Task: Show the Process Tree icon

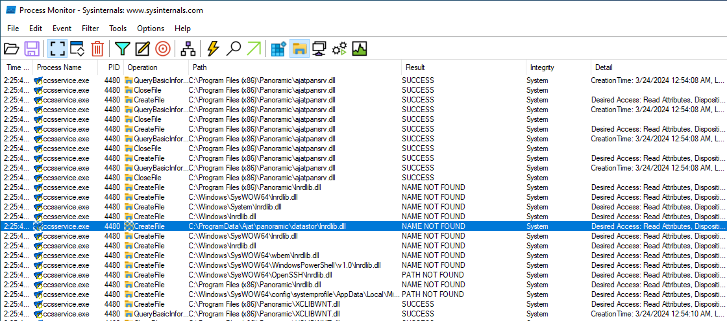Action: [x=188, y=48]
